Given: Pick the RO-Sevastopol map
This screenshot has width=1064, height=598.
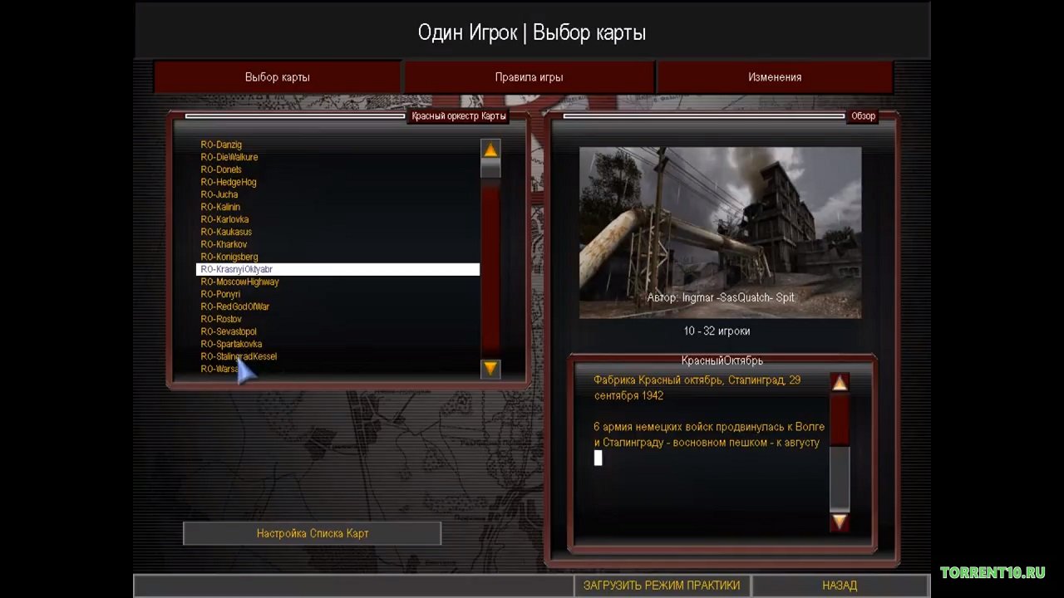Looking at the screenshot, I should click(x=229, y=331).
